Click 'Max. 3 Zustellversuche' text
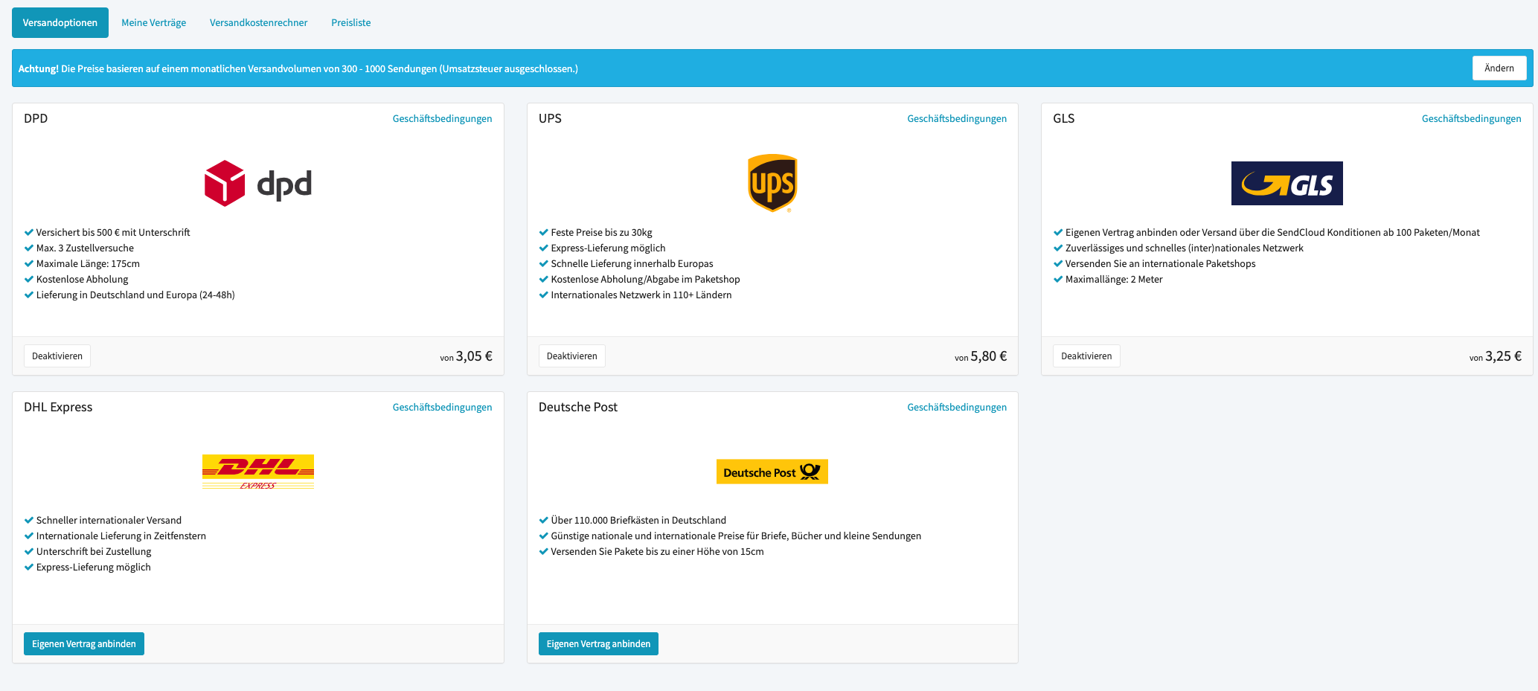 click(x=85, y=248)
